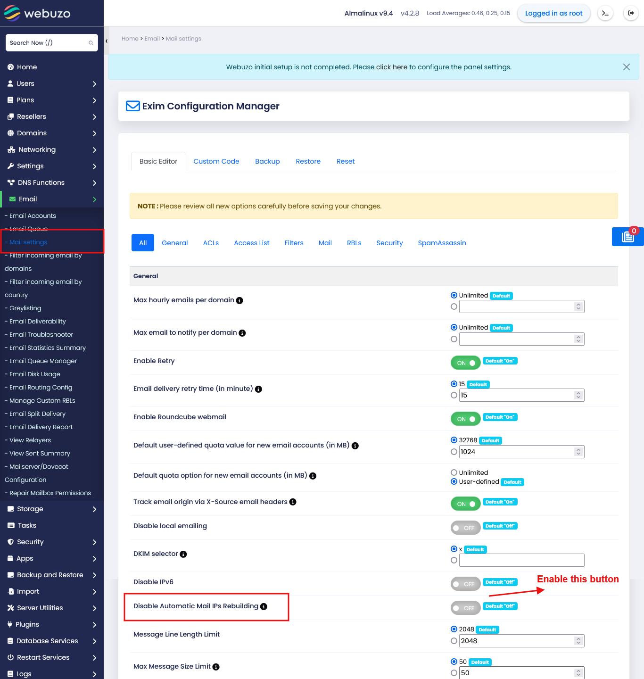Open the terminal icon in top bar
Image resolution: width=644 pixels, height=679 pixels.
(x=605, y=13)
